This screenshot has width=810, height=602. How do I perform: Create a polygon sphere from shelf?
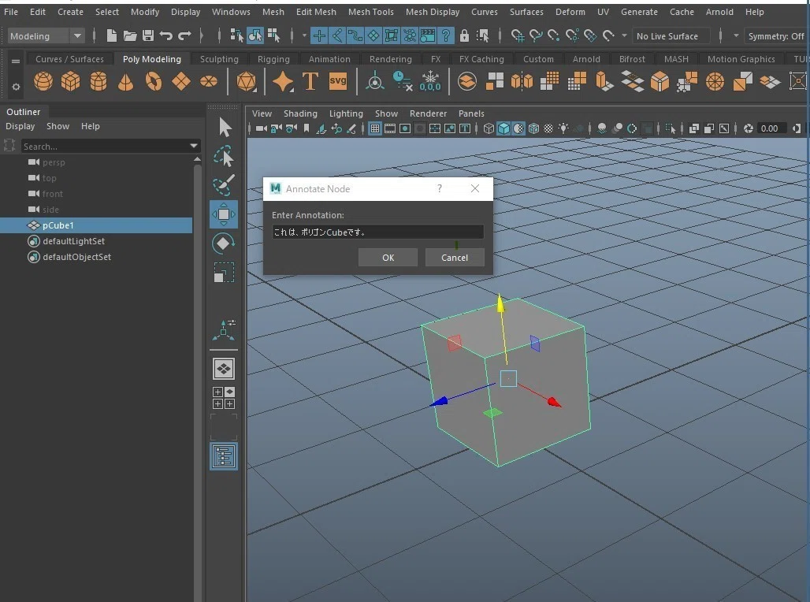pyautogui.click(x=43, y=81)
